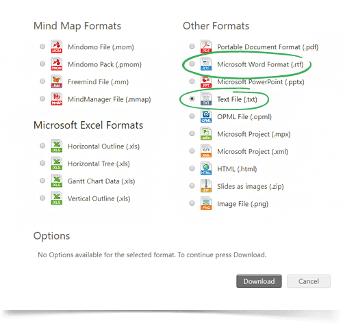The width and height of the screenshot is (343, 325).
Task: Choose Microsoft Project (.mpx) radio option
Action: (192, 133)
